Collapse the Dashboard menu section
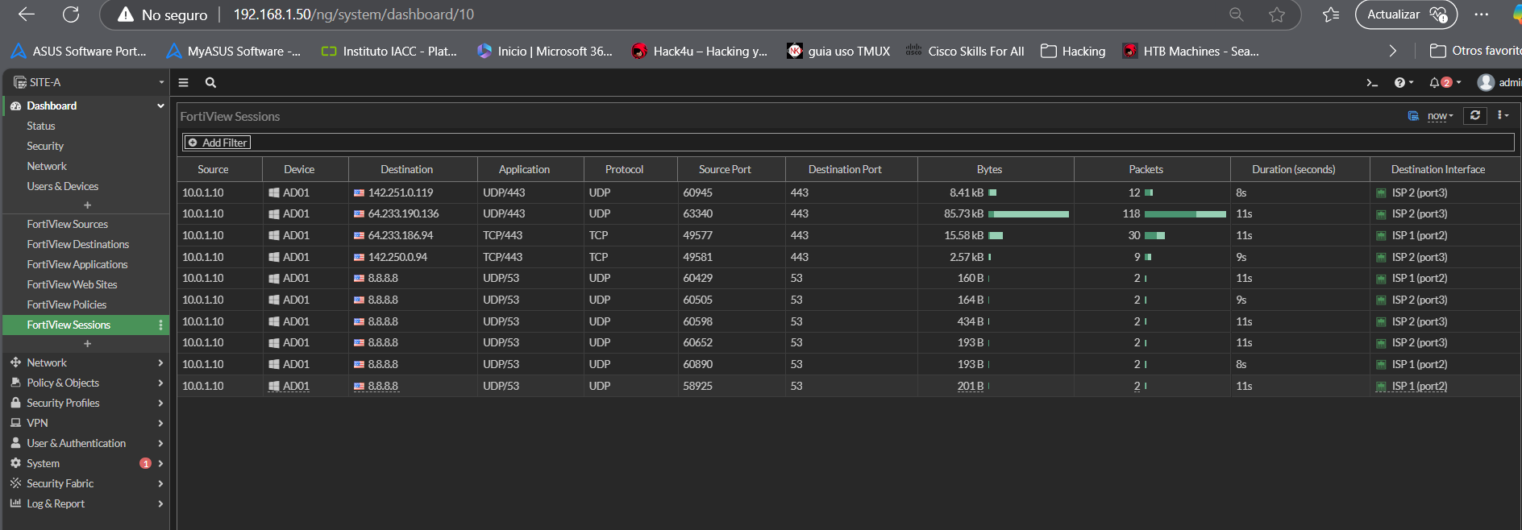 160,106
